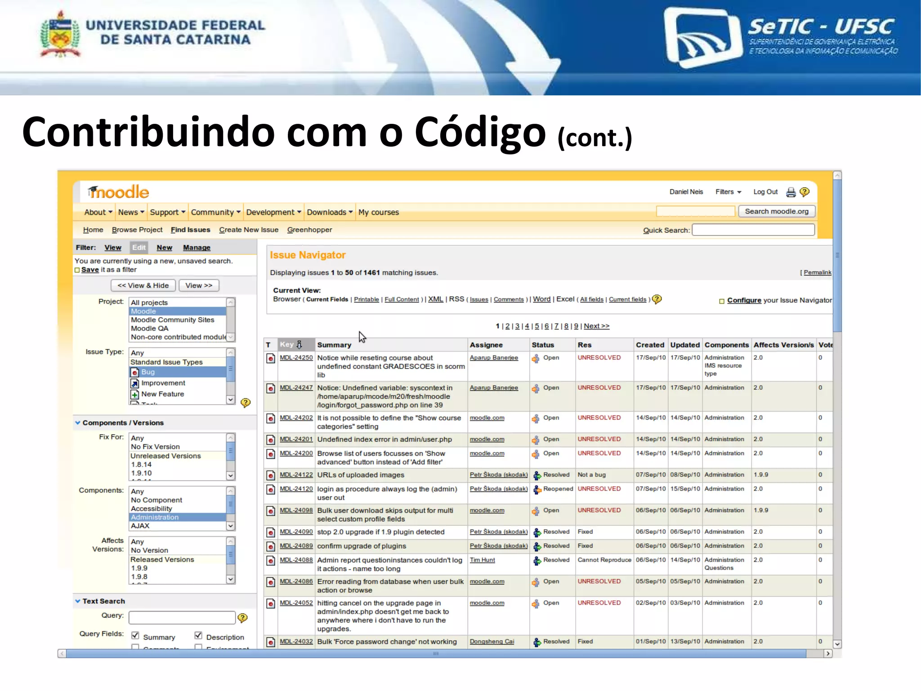This screenshot has width=921, height=691.
Task: Click the bug type icon for MDL-24122
Action: pyautogui.click(x=271, y=475)
